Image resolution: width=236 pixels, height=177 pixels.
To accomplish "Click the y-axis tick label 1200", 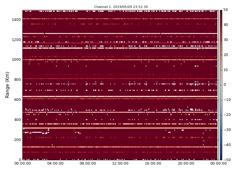I will pos(16,40).
